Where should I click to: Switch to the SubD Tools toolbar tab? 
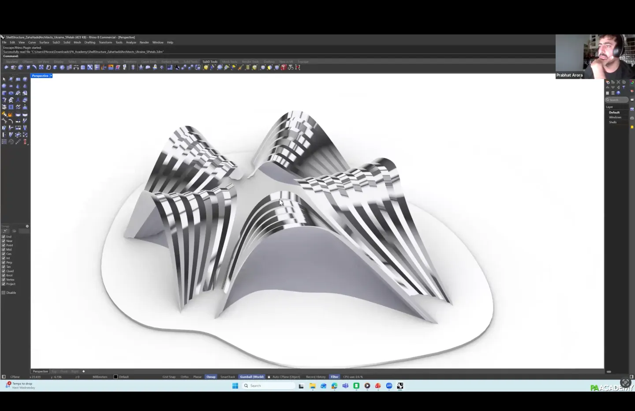(x=210, y=62)
